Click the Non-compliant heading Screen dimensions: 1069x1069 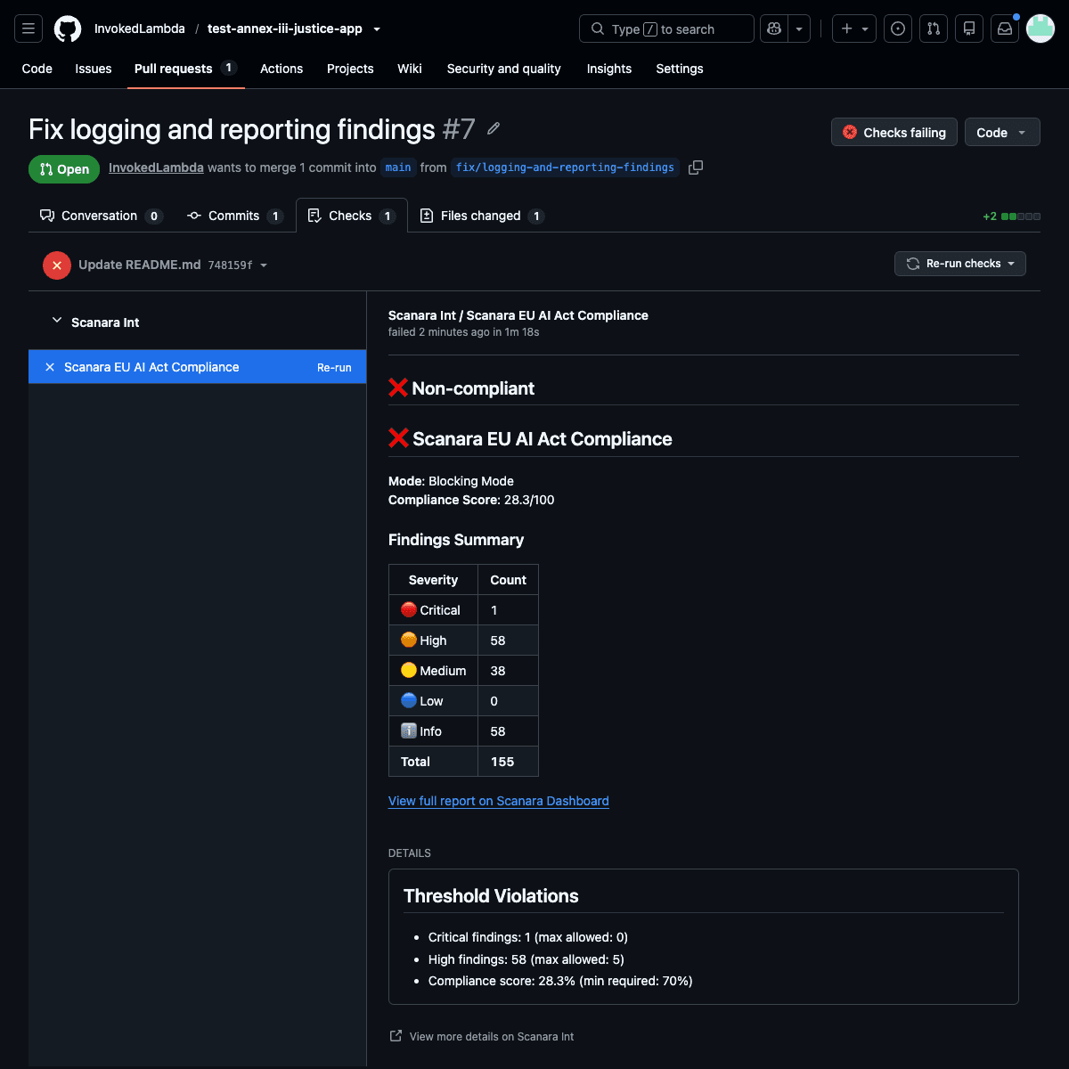(461, 388)
